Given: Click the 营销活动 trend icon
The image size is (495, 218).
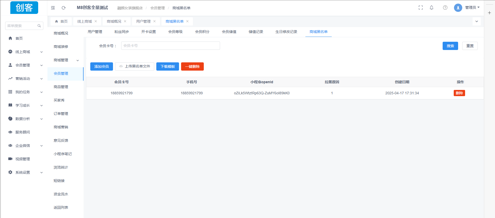Looking at the screenshot, I should pyautogui.click(x=10, y=78).
